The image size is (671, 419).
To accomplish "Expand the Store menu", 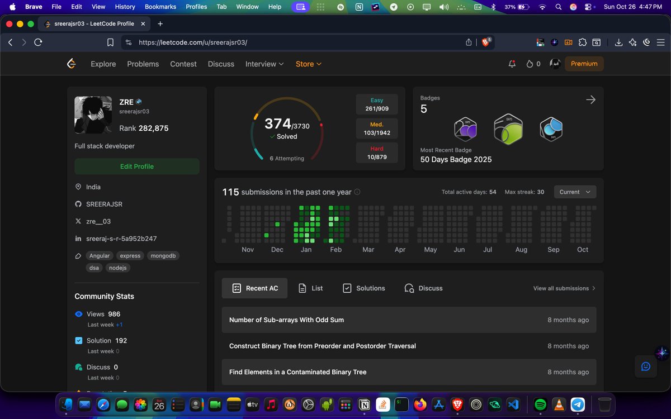I will click(x=309, y=64).
